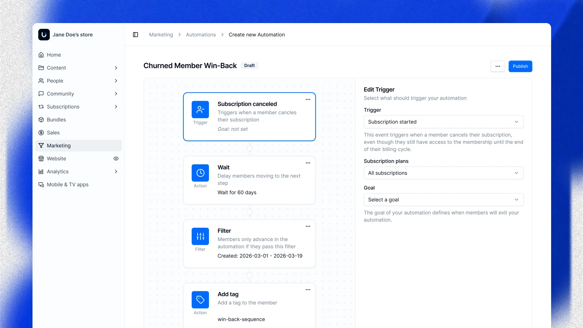Open the Subscription plans dropdown
The image size is (583, 328).
tap(443, 173)
